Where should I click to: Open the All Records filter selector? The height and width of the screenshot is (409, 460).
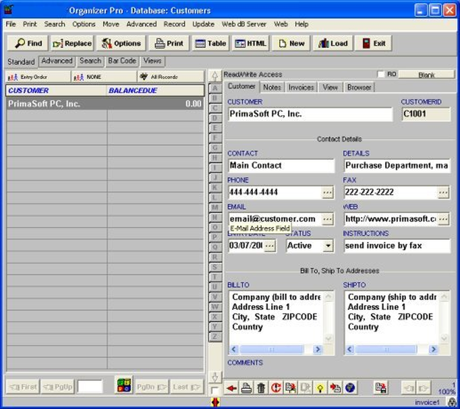tap(171, 77)
